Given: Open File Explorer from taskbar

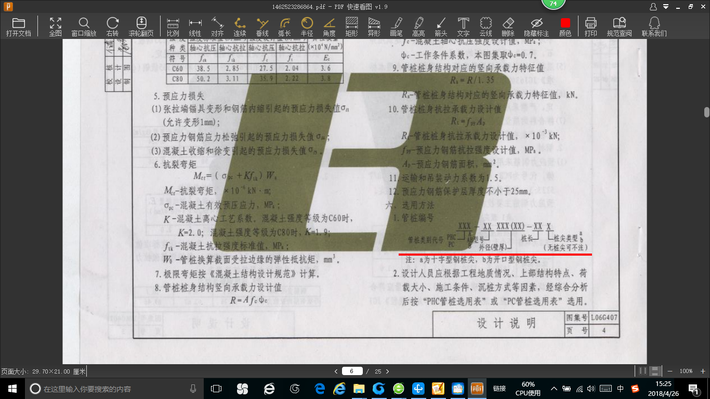Looking at the screenshot, I should tap(359, 389).
